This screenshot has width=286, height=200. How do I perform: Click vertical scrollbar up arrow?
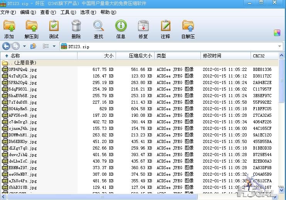[x=282, y=55]
